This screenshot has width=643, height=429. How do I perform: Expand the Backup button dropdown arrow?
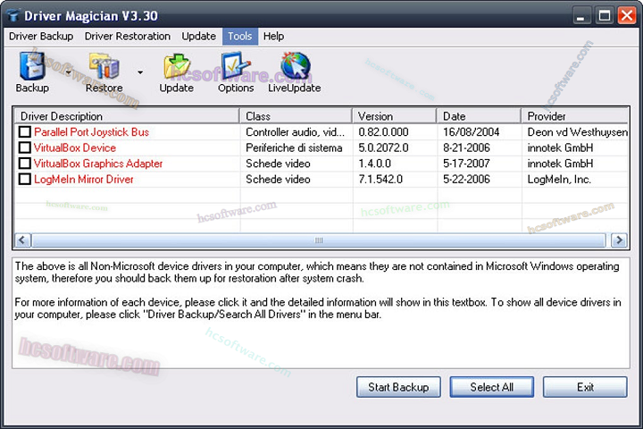(x=68, y=72)
